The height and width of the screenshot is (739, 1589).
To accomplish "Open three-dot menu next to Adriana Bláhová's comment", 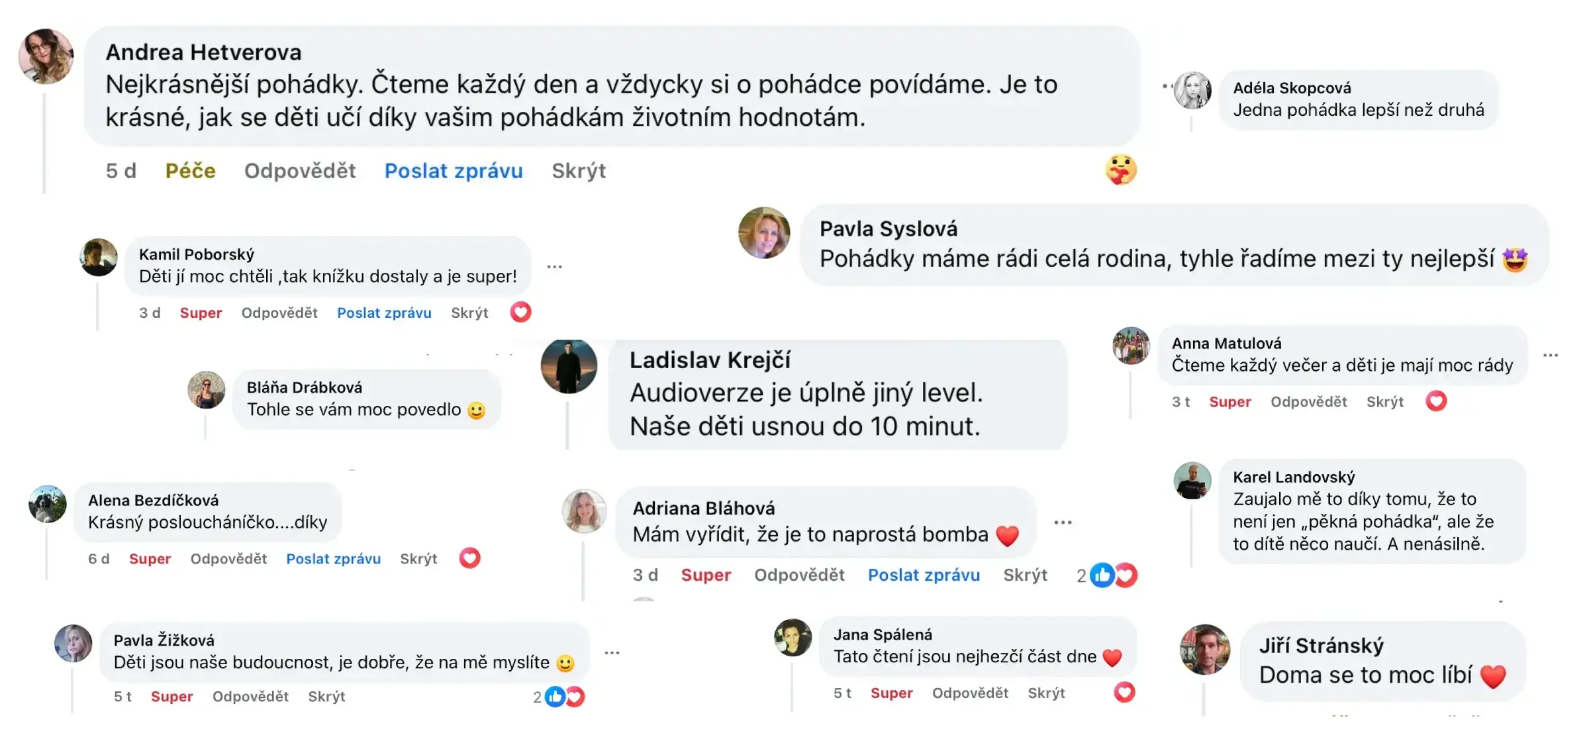I will [x=1063, y=522].
